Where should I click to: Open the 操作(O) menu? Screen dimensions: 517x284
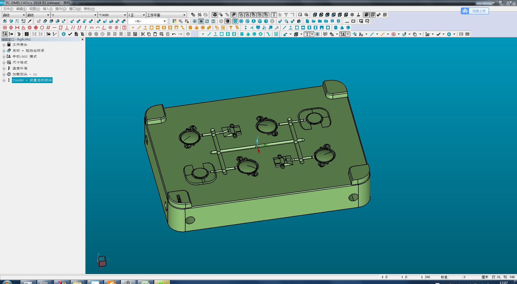(61, 9)
